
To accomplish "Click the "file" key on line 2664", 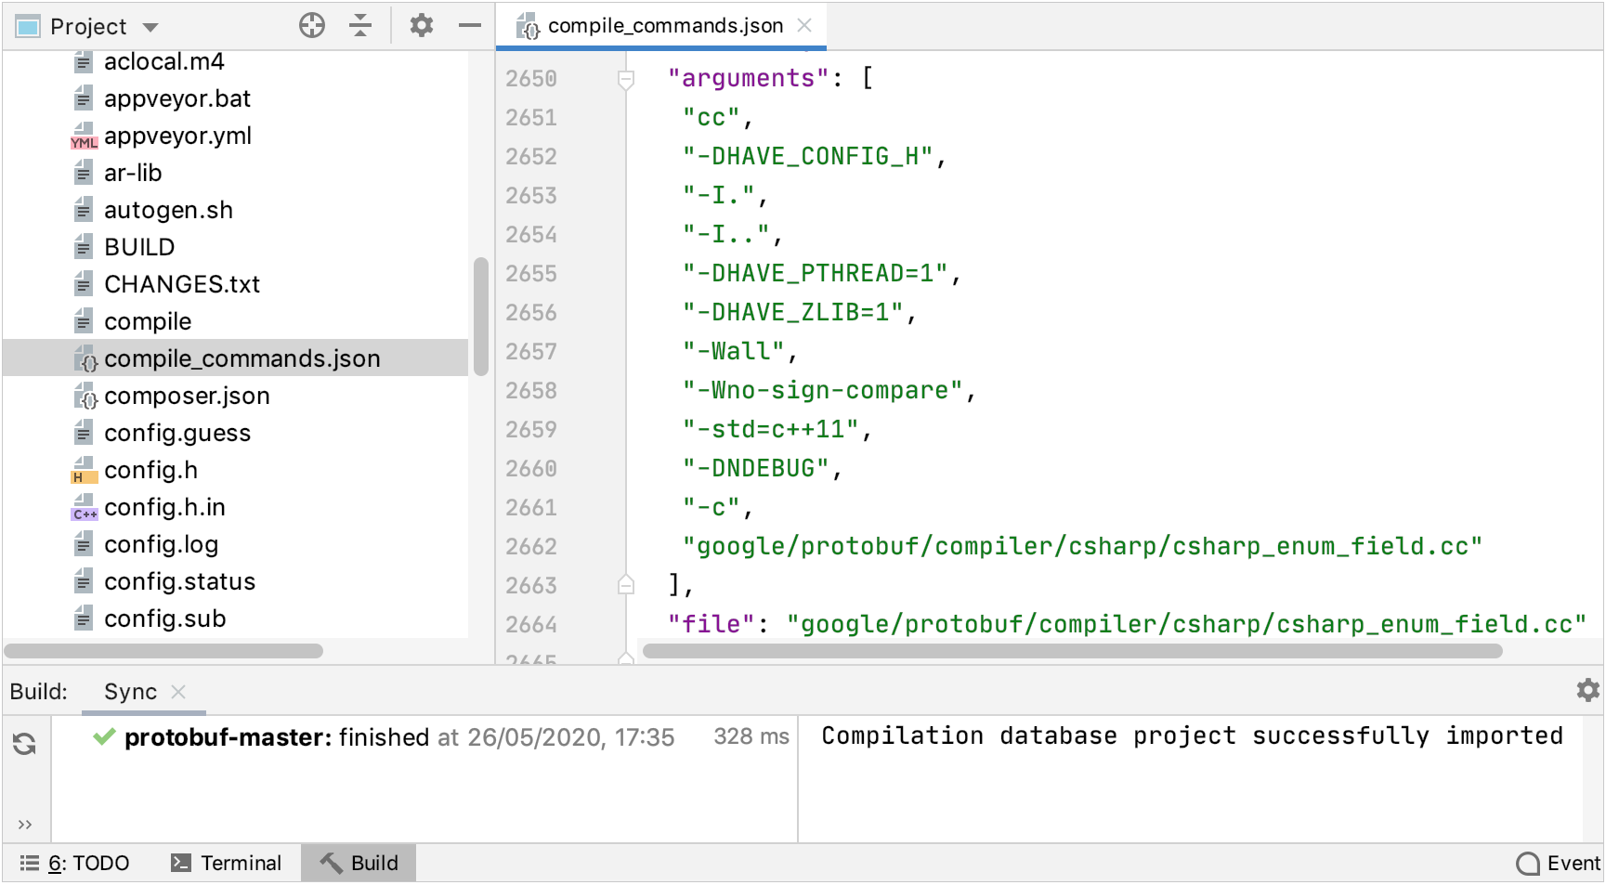I will coord(712,625).
